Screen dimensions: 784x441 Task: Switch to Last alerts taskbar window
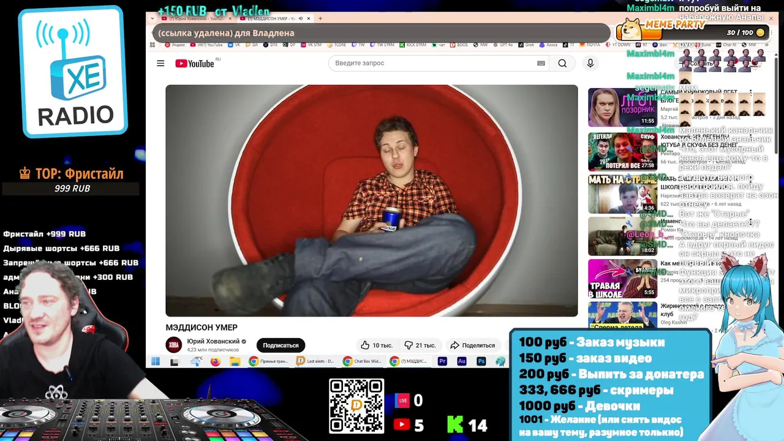pos(316,361)
